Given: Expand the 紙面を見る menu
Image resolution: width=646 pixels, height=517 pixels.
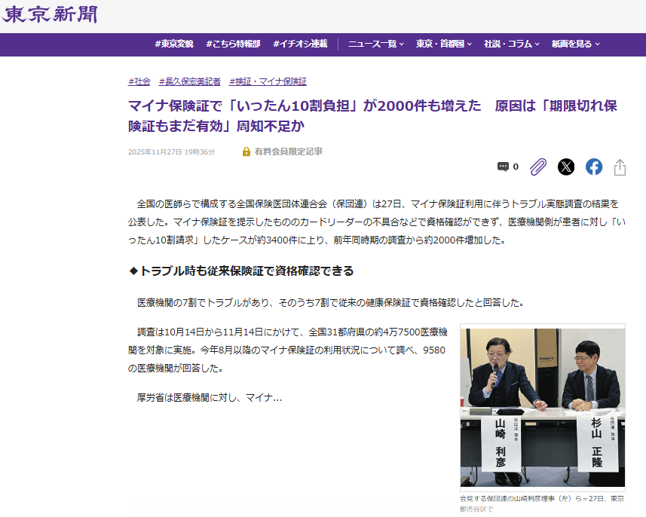Looking at the screenshot, I should [x=576, y=44].
